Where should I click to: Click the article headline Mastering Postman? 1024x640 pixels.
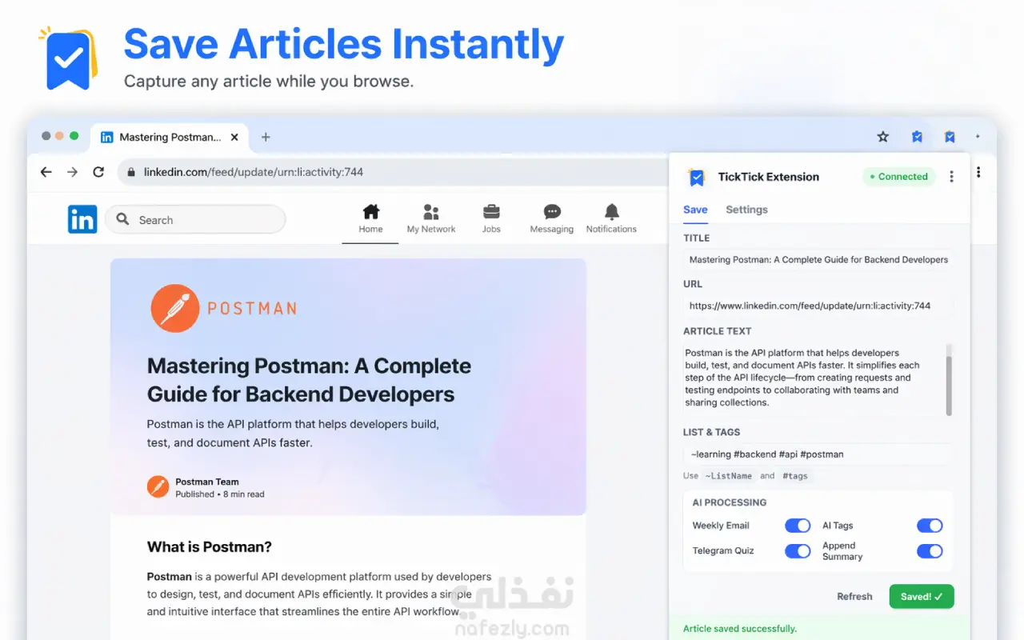(x=309, y=380)
